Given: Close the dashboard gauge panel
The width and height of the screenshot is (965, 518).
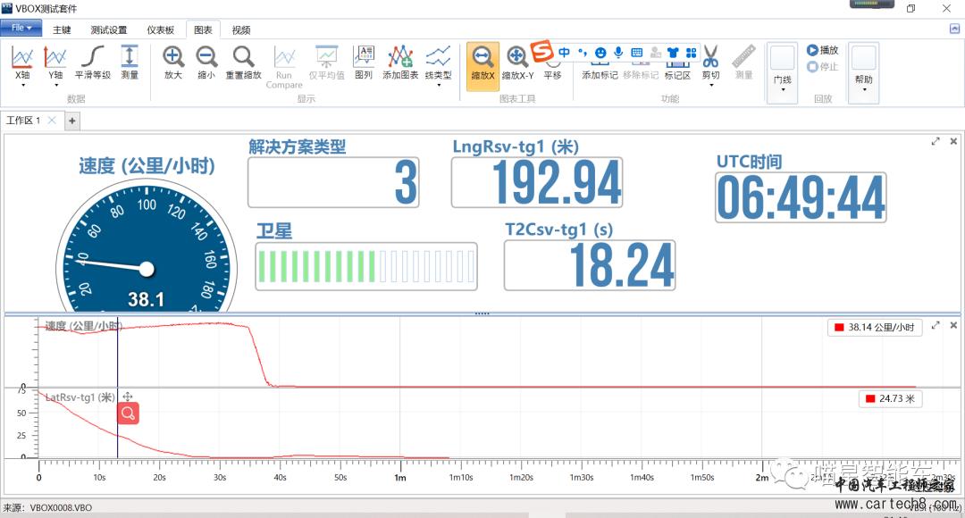Looking at the screenshot, I should [x=953, y=141].
